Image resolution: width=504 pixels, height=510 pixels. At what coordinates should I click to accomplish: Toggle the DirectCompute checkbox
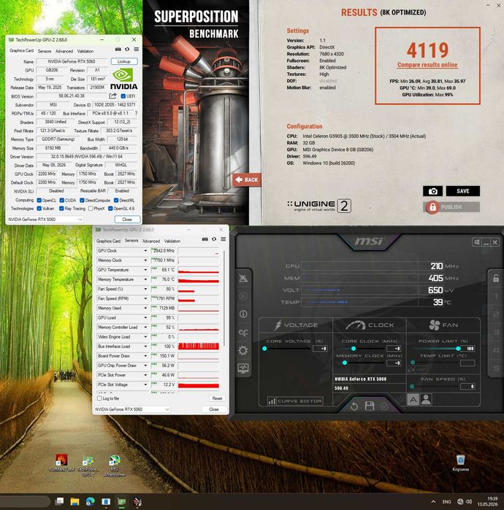[x=82, y=201]
